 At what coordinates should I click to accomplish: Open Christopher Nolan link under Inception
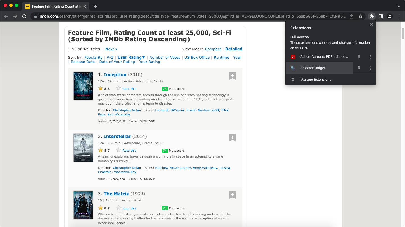(127, 110)
